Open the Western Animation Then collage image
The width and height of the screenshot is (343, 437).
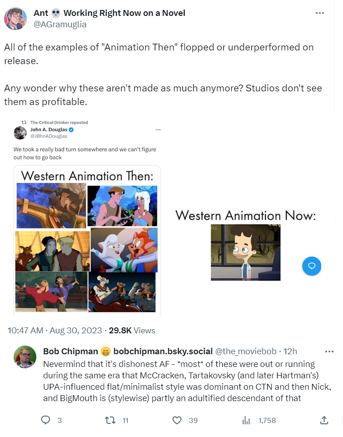[x=87, y=241]
